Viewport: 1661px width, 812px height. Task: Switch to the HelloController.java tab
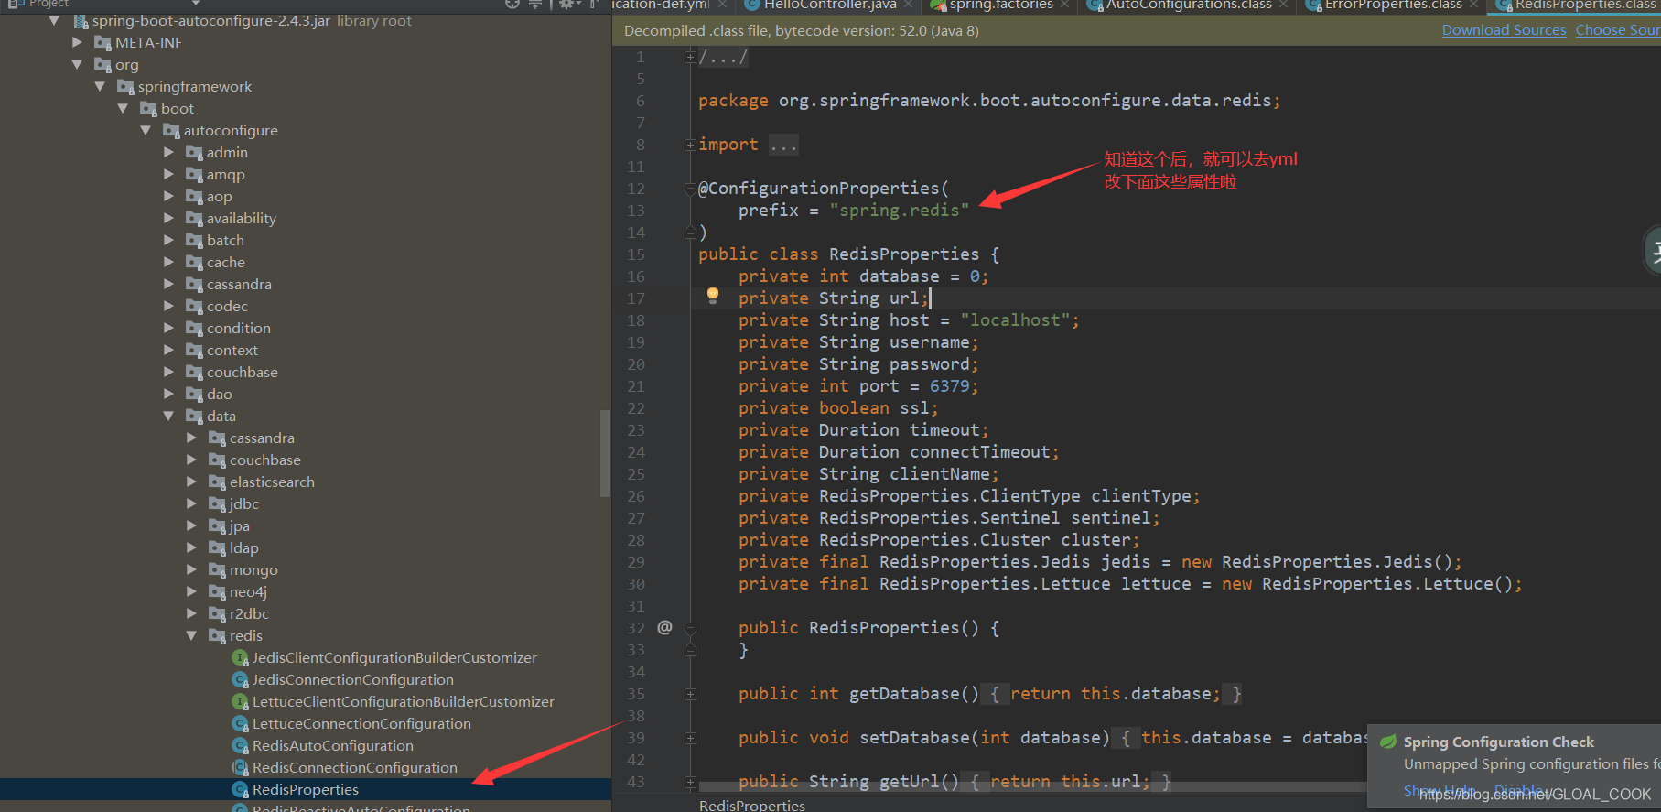pyautogui.click(x=830, y=5)
